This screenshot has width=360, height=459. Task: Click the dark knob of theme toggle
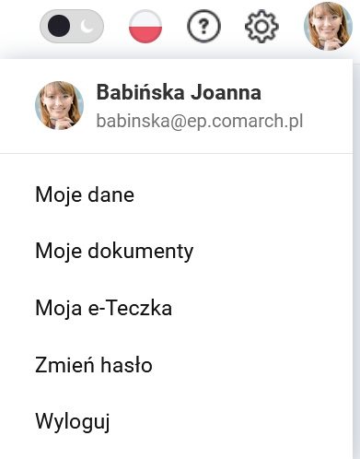coord(59,26)
